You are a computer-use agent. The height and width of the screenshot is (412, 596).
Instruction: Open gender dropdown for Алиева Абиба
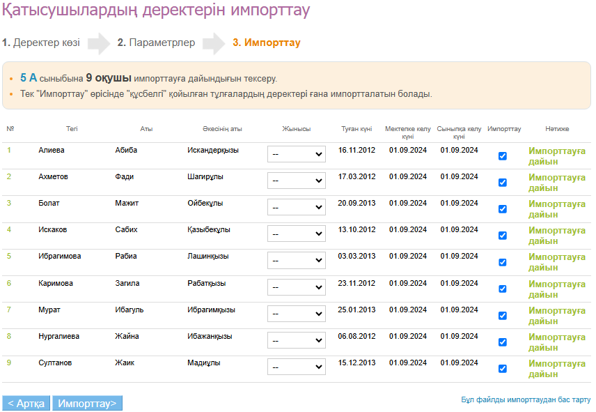click(x=296, y=154)
